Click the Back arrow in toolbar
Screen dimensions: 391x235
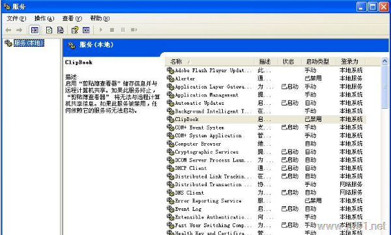pos(8,30)
